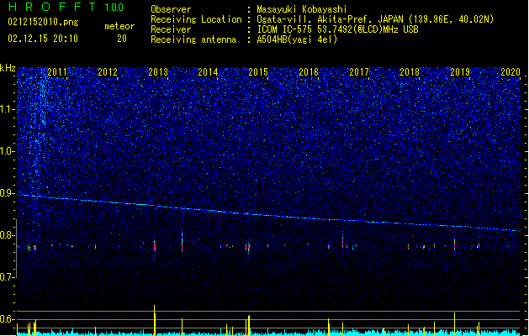This screenshot has width=529, height=336.
Task: Click the 0.8 kHz frequency label
Action: [x=8, y=235]
